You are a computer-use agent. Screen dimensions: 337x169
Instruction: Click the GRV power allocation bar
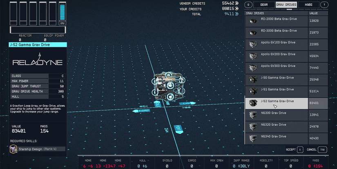pos(62,12)
